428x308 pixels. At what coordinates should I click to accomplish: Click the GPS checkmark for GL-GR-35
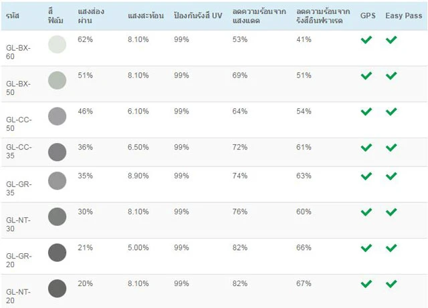pos(366,176)
